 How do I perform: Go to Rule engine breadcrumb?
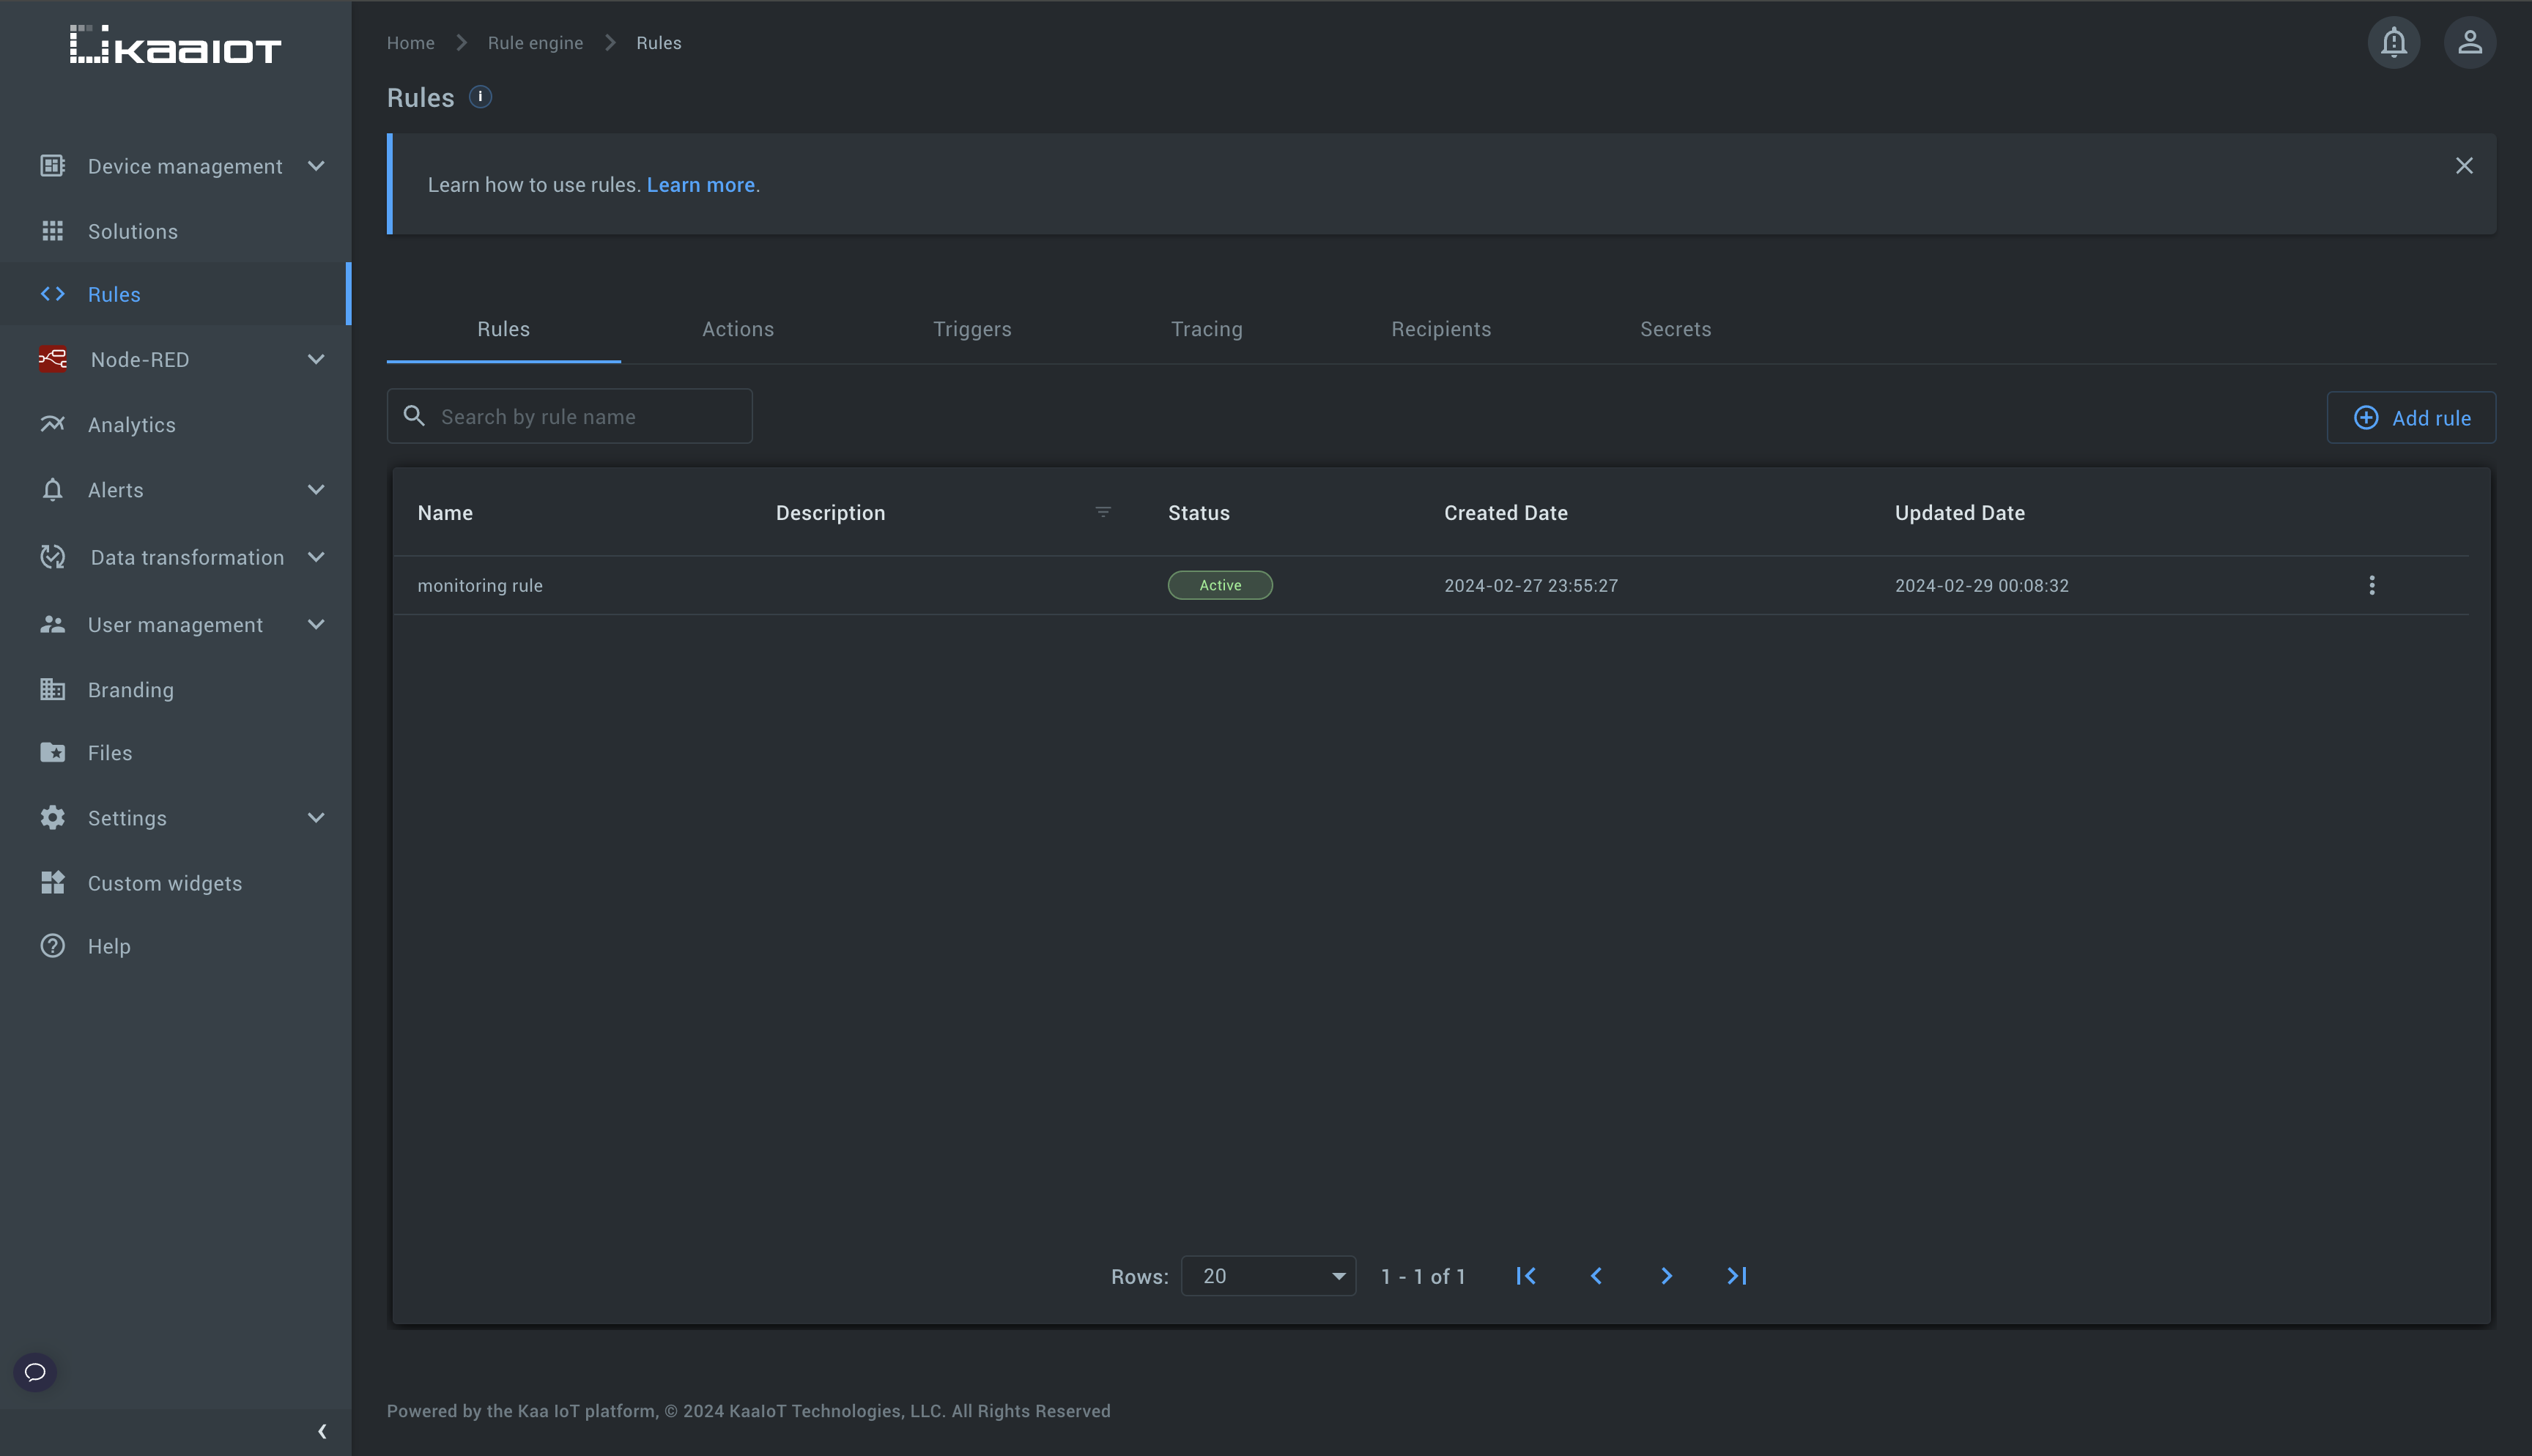click(x=535, y=43)
